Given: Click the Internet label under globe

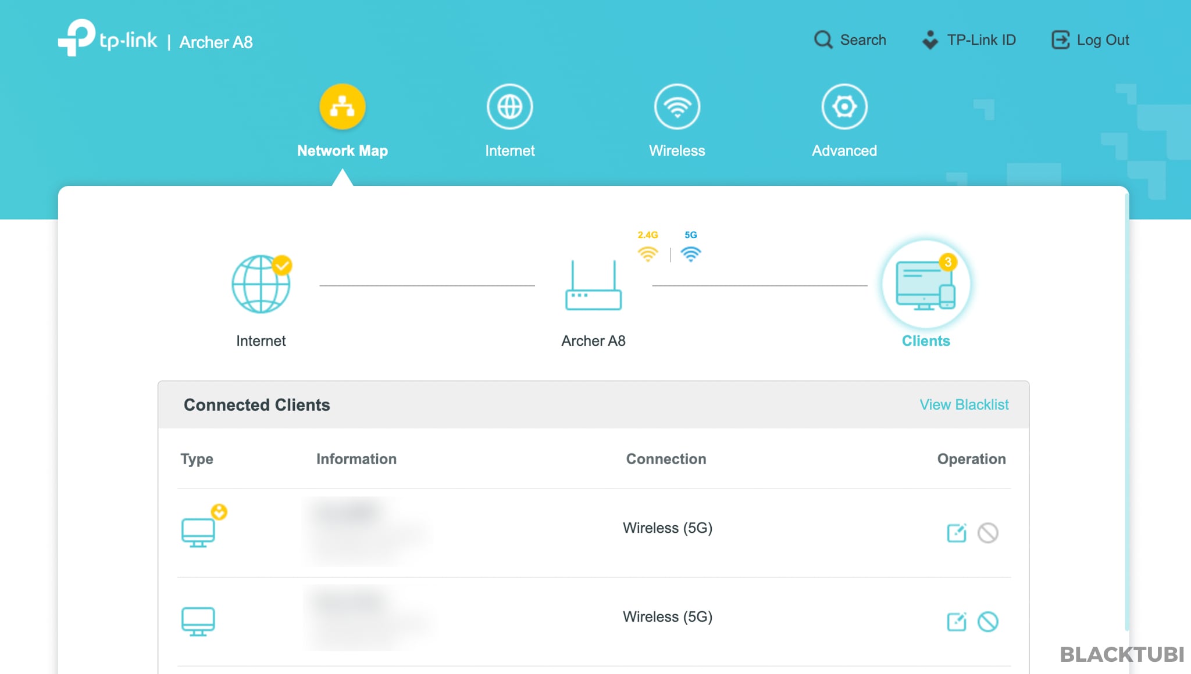Looking at the screenshot, I should point(261,341).
